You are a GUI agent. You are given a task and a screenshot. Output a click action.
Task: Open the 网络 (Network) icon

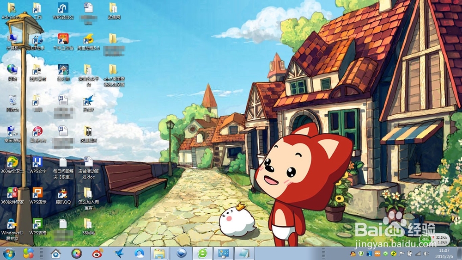(x=12, y=73)
